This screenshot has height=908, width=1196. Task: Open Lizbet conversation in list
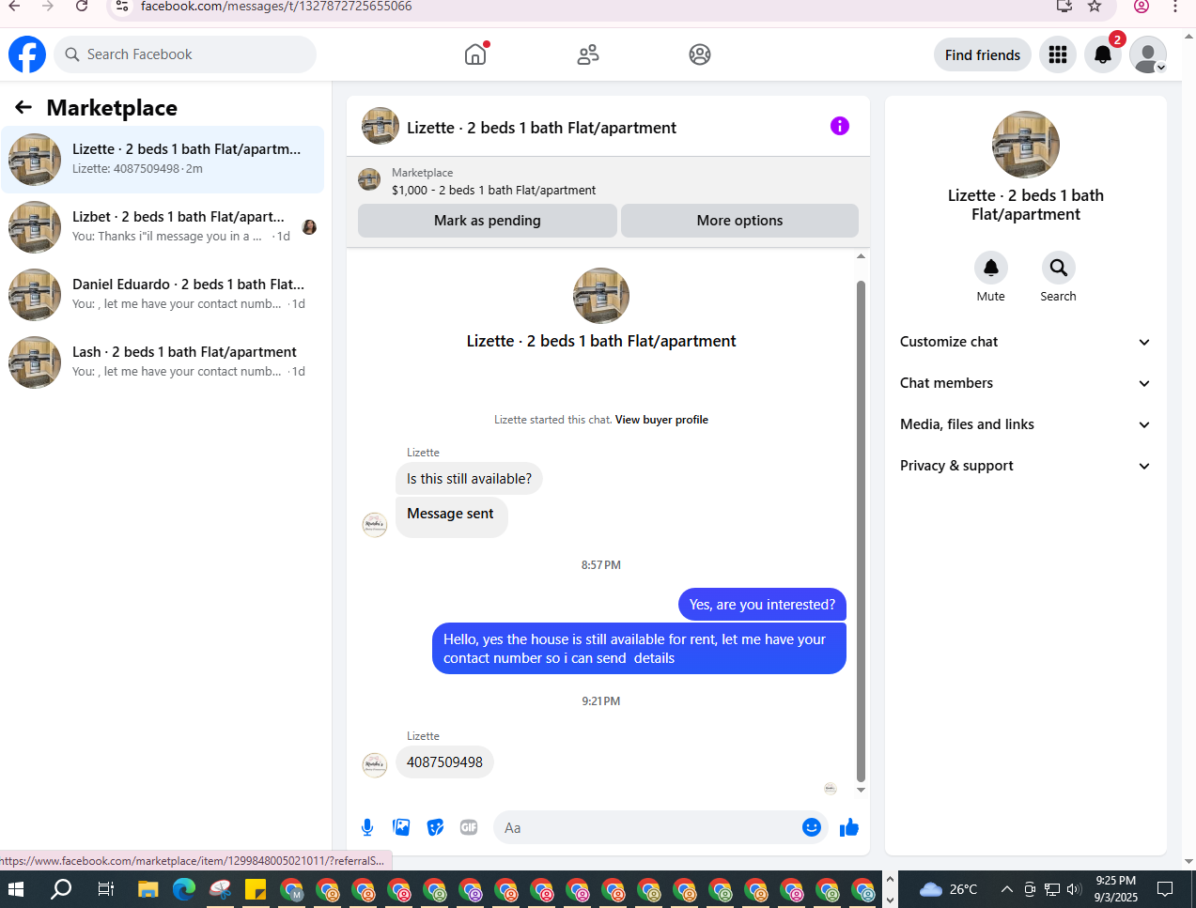click(163, 227)
